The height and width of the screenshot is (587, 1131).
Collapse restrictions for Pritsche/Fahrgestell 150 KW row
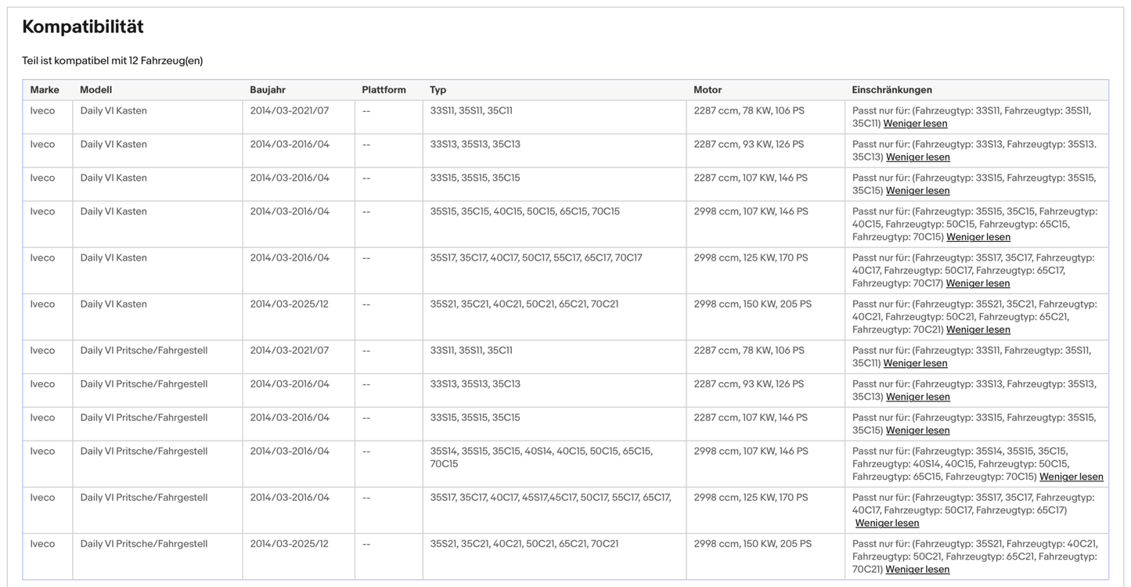[917, 570]
